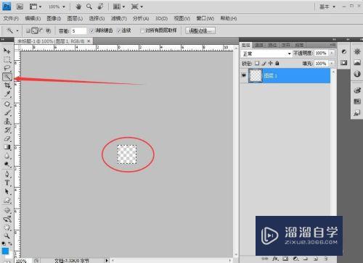Open the Histogram panel icon
Screen dimensions: 363x263
click(357, 63)
